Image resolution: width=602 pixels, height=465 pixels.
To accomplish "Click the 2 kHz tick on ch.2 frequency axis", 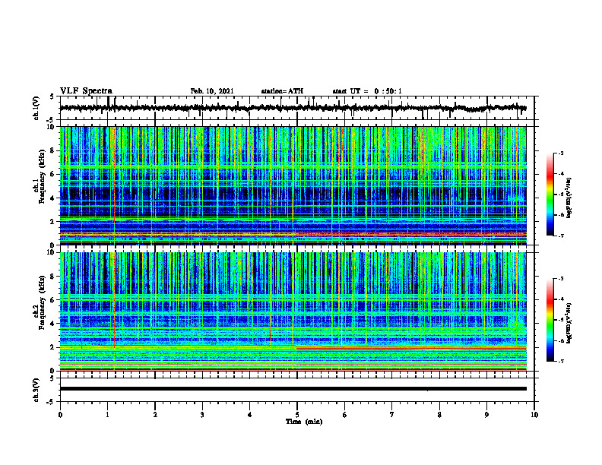I will point(53,347).
